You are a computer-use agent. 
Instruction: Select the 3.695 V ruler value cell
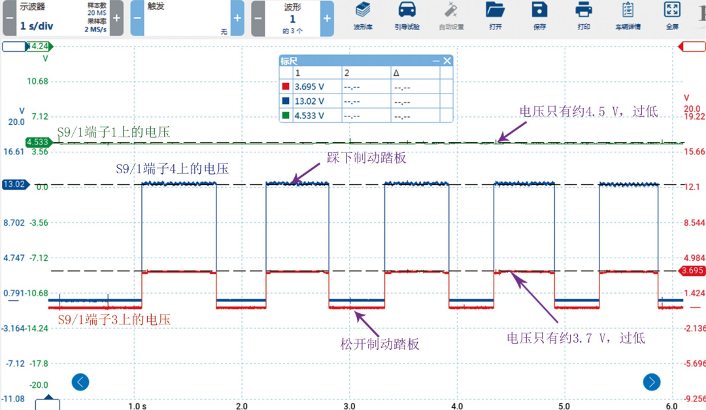point(317,86)
